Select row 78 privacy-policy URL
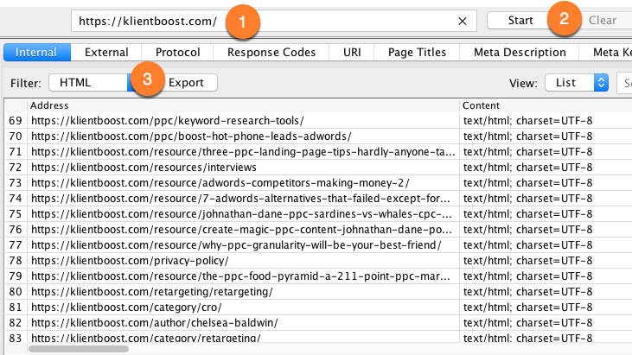Image resolution: width=632 pixels, height=355 pixels. [x=244, y=261]
